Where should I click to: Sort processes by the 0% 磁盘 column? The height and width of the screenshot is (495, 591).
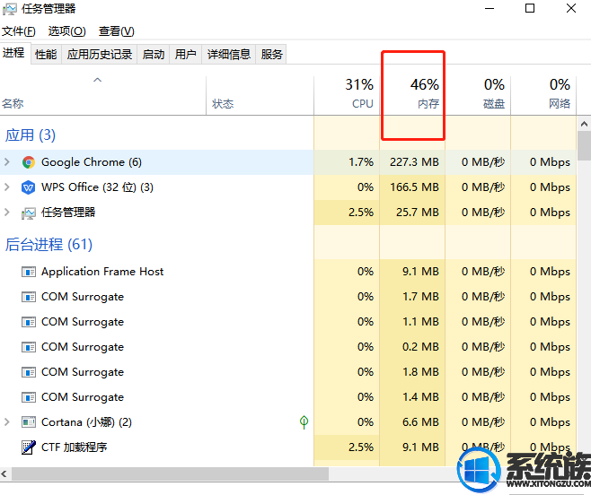tap(478, 96)
